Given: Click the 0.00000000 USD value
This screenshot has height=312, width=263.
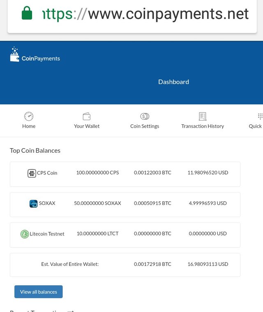Looking at the screenshot, I should coord(208,233).
